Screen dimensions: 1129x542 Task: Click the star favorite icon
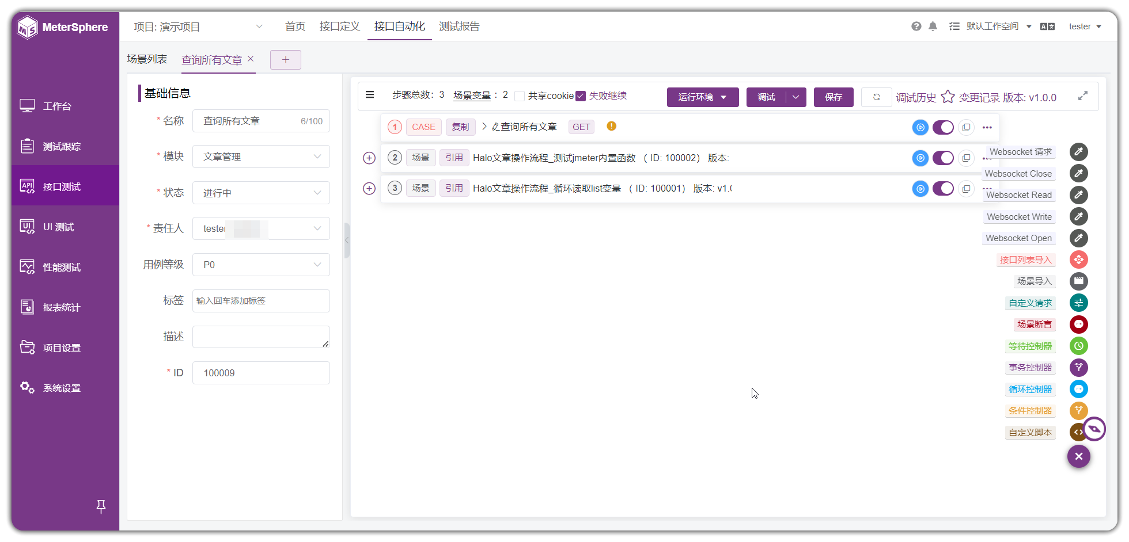pos(948,97)
